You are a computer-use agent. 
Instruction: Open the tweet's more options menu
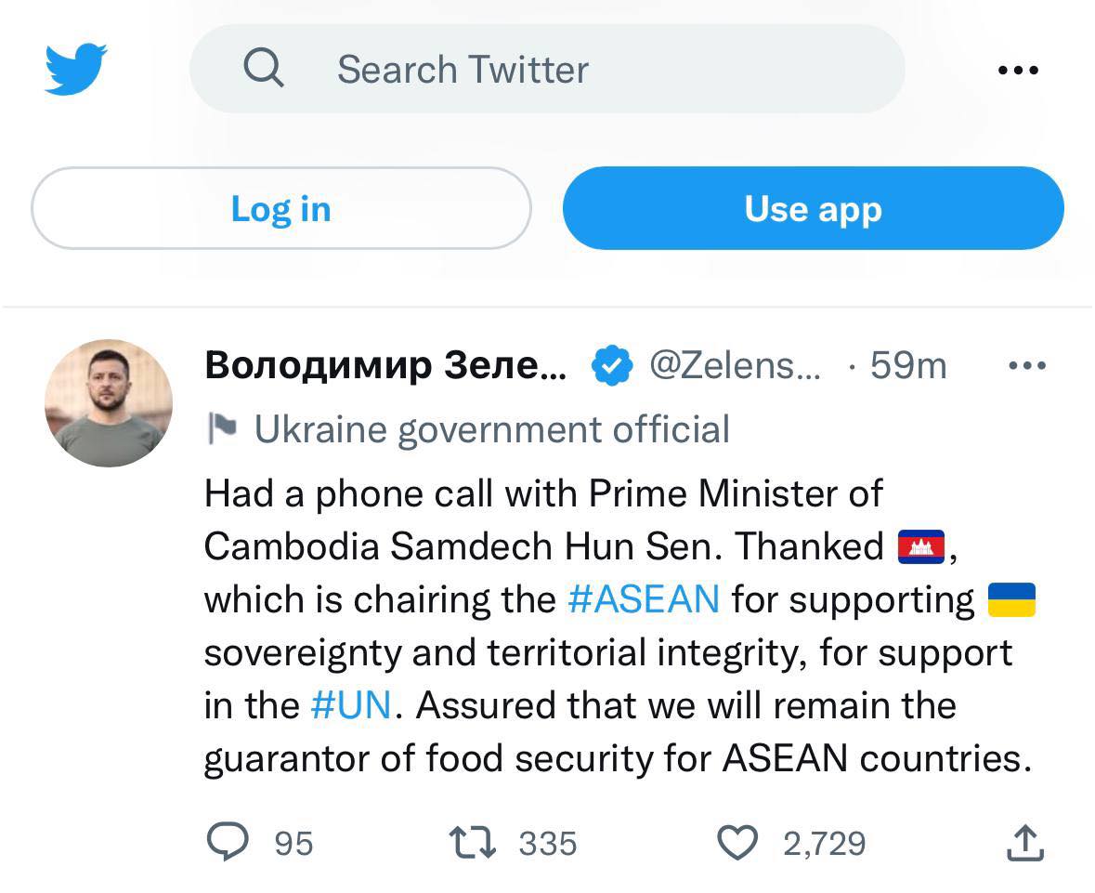1027,366
